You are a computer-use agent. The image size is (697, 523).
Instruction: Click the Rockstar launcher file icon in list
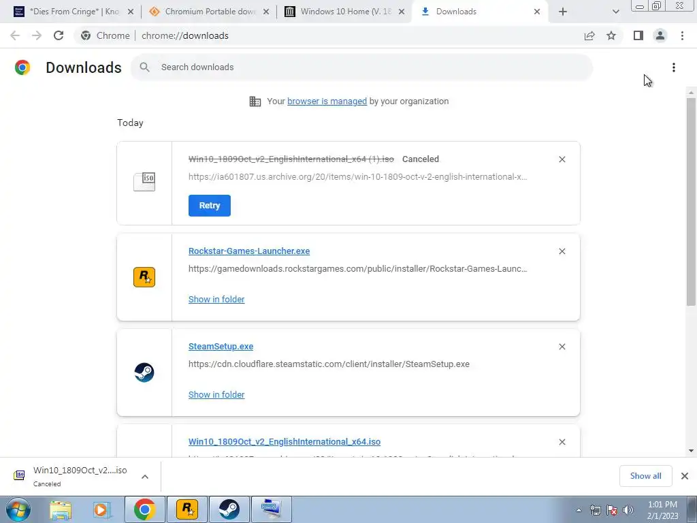(x=144, y=277)
